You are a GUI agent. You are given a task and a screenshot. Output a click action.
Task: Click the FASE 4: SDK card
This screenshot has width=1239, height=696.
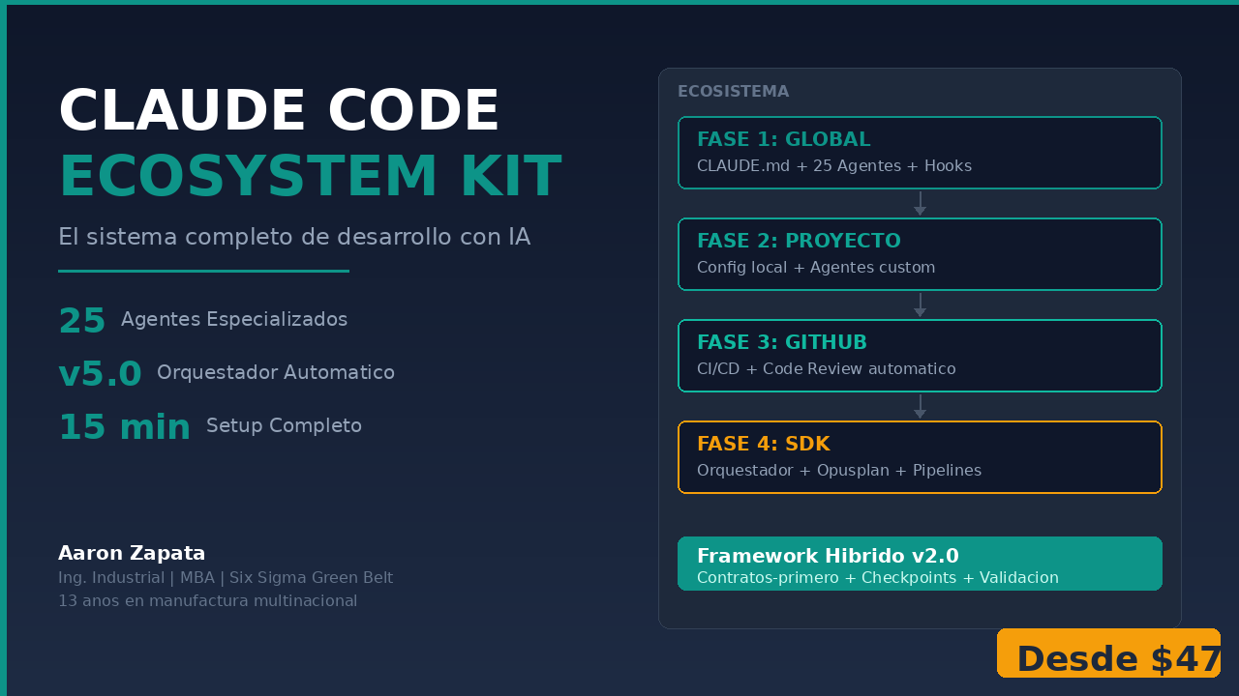tap(920, 457)
